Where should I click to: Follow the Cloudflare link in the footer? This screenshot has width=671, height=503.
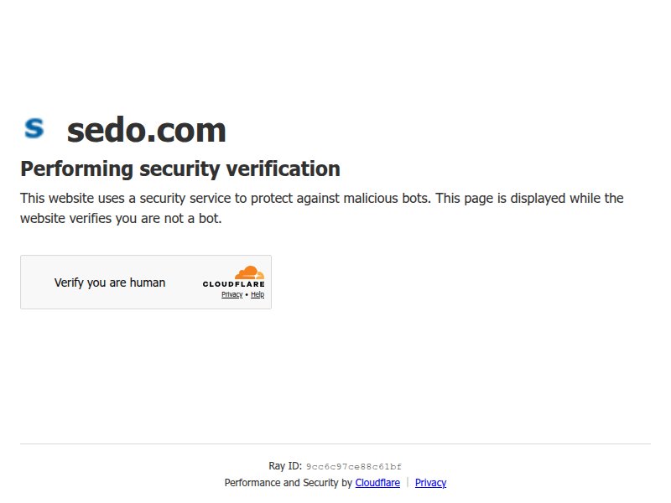click(x=377, y=483)
